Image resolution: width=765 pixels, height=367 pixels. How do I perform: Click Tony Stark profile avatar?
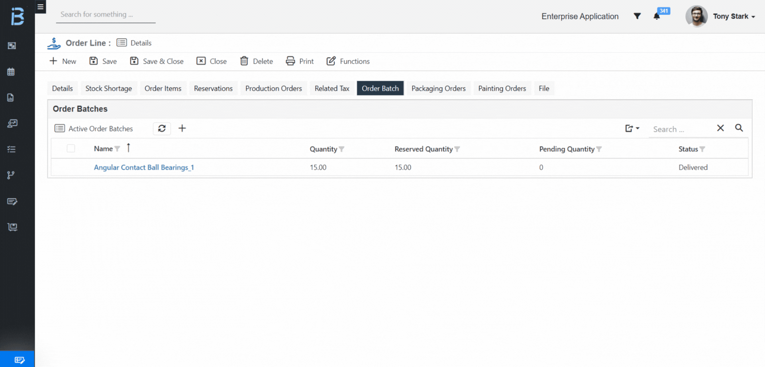pos(696,16)
